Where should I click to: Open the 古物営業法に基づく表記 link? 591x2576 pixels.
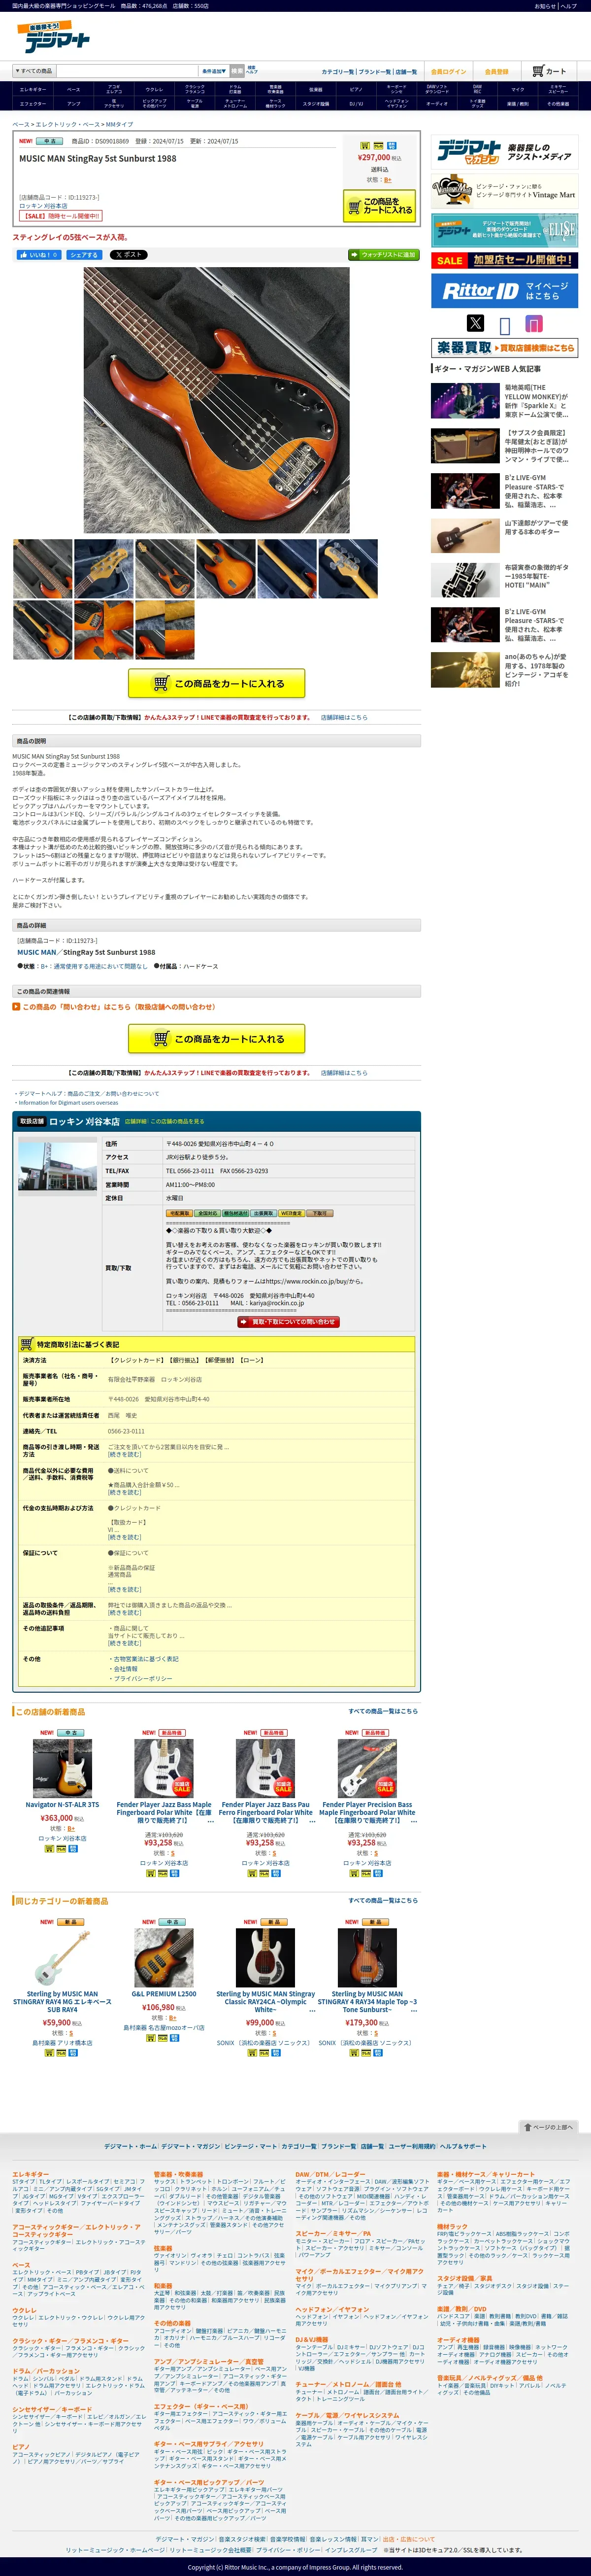coord(146,1659)
